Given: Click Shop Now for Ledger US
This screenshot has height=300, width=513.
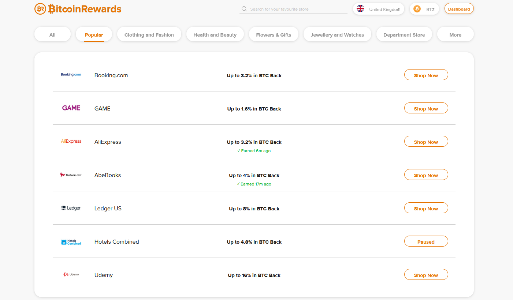Looking at the screenshot, I should [426, 208].
